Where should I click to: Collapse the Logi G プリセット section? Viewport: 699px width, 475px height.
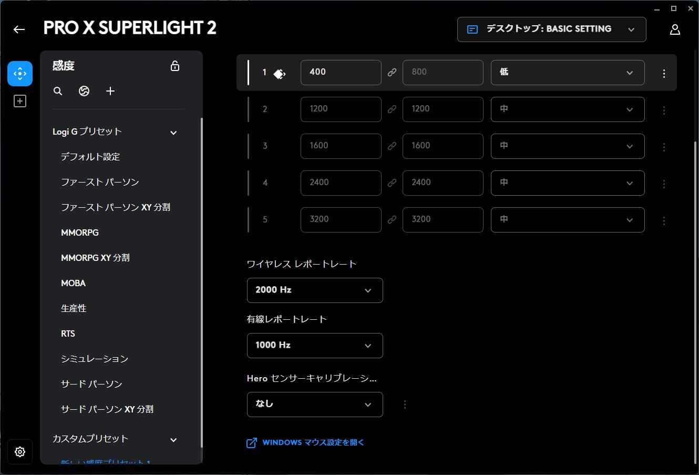click(173, 133)
